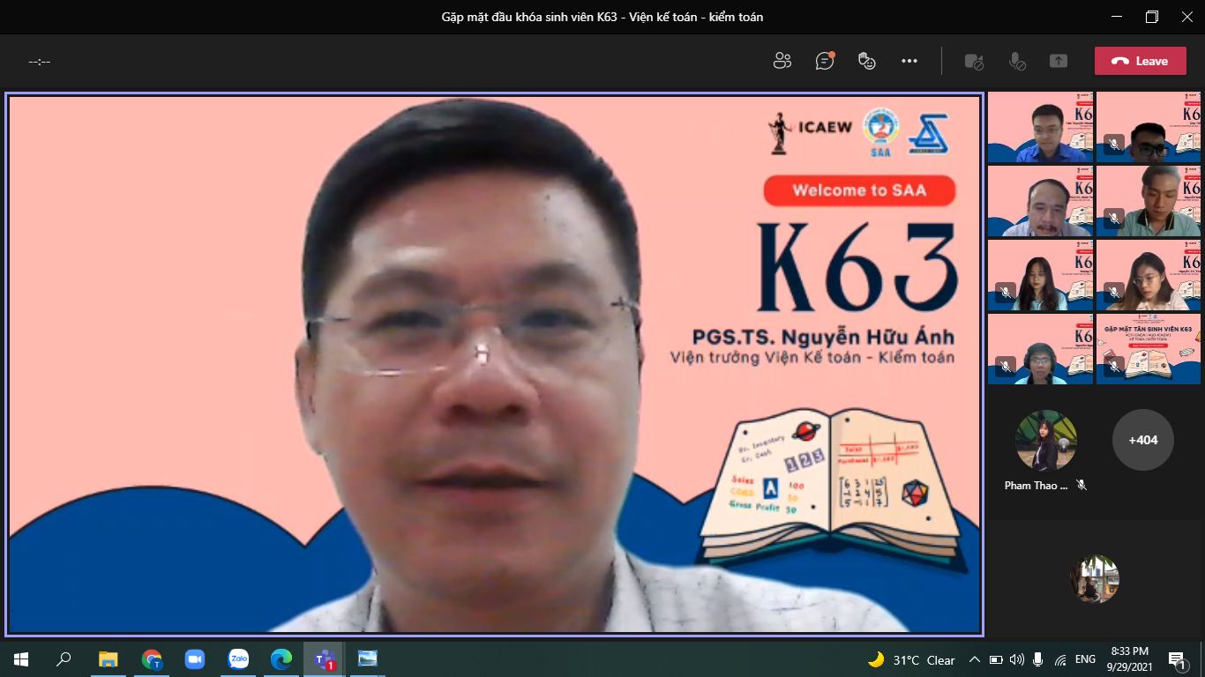The height and width of the screenshot is (677, 1205).
Task: Open File Explorer from the taskbar
Action: (x=108, y=658)
